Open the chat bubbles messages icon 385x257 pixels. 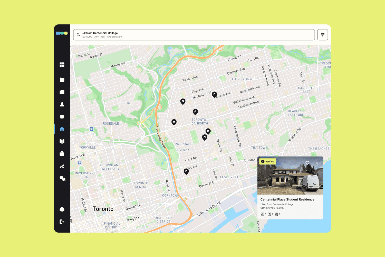pyautogui.click(x=62, y=178)
